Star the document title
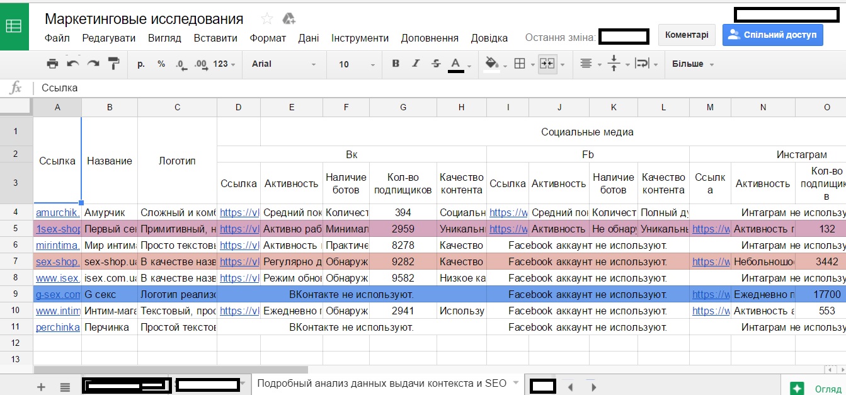846x395 pixels. (x=267, y=19)
